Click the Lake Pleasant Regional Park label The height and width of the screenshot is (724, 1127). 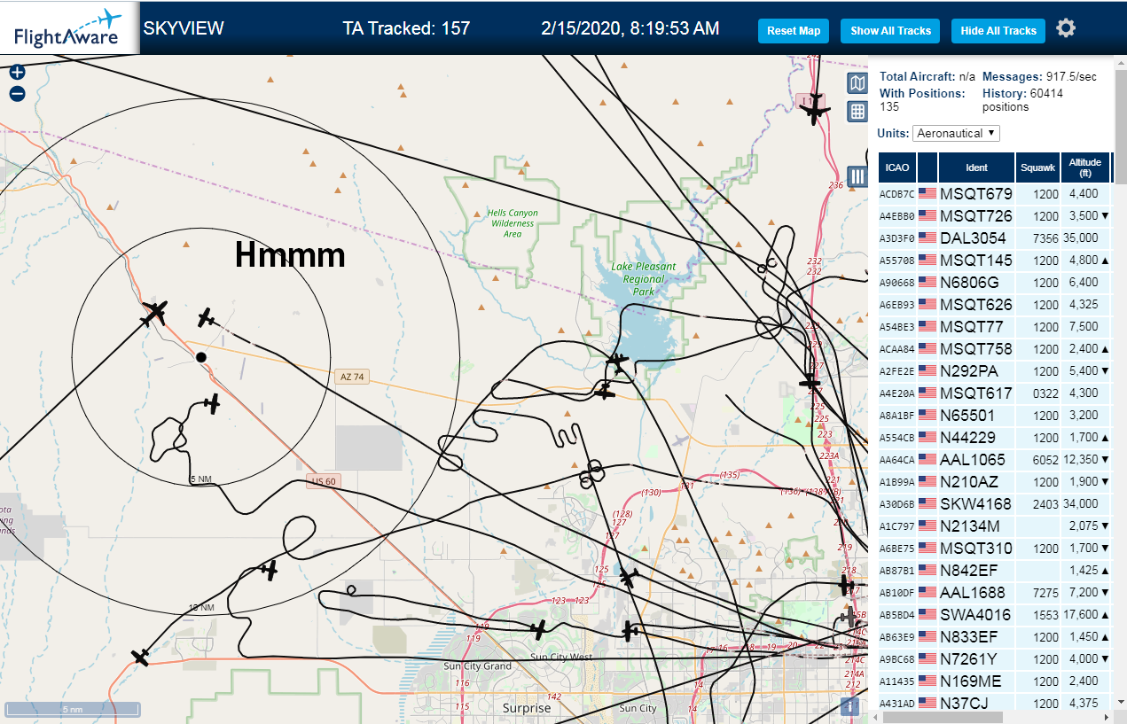coord(643,278)
